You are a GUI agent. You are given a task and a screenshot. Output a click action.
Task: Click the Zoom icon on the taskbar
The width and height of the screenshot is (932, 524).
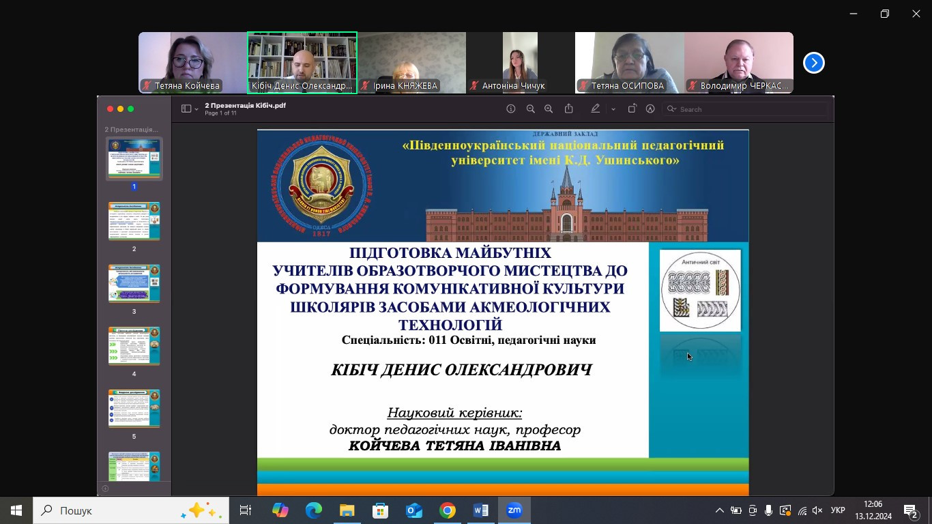point(514,510)
